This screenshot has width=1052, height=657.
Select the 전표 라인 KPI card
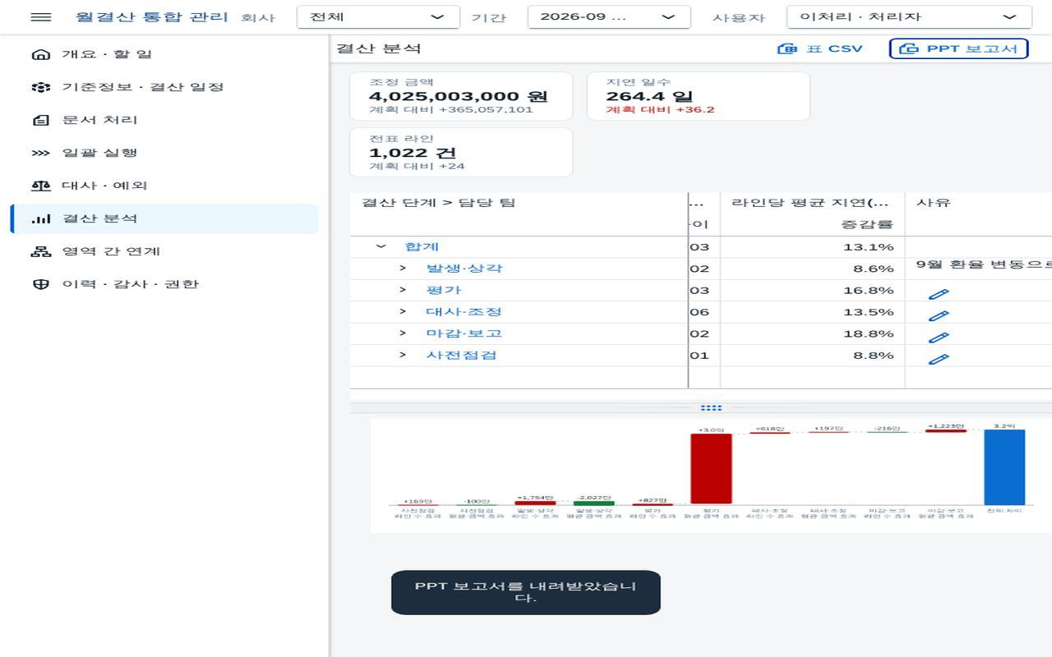point(461,152)
